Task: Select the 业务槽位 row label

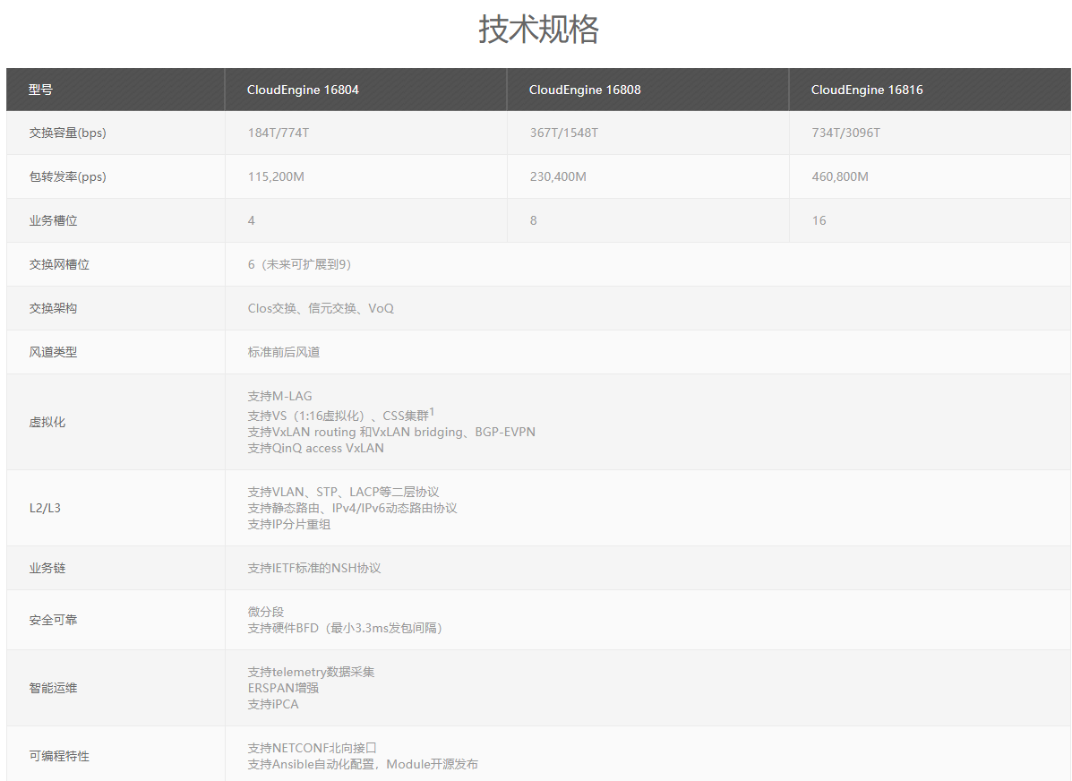Action: click(x=54, y=220)
